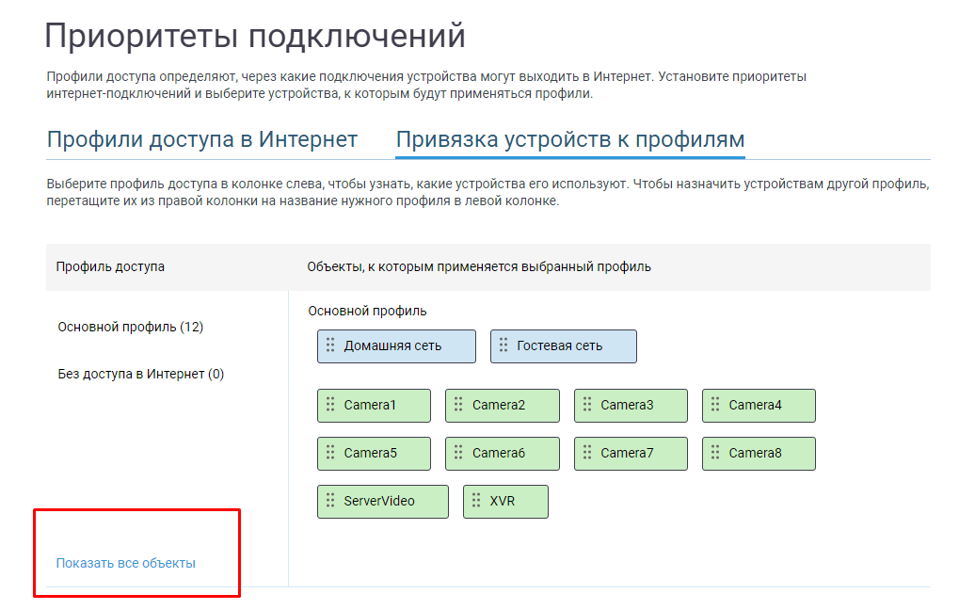Click the drag handle on Camera1
The width and height of the screenshot is (975, 610).
click(330, 405)
